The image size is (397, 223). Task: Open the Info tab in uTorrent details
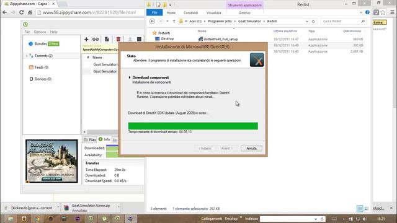tap(104, 139)
